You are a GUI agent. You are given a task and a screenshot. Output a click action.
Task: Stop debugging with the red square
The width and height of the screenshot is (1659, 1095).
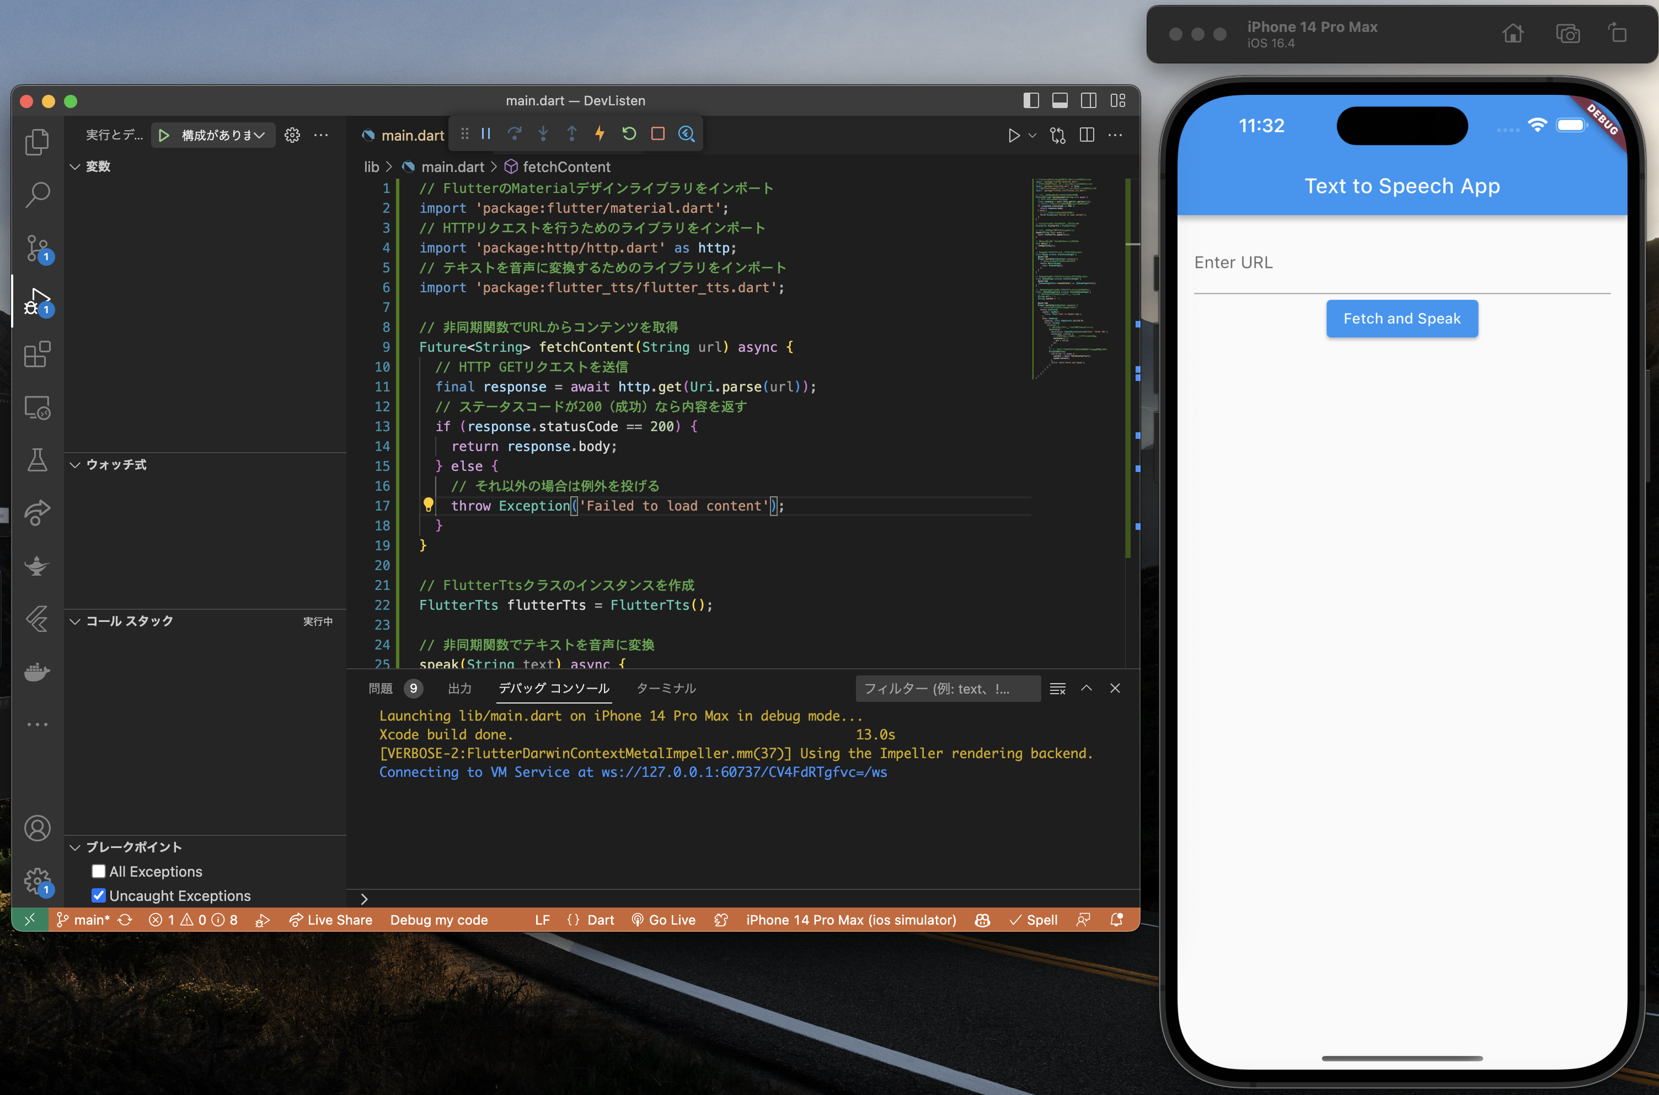tap(657, 133)
